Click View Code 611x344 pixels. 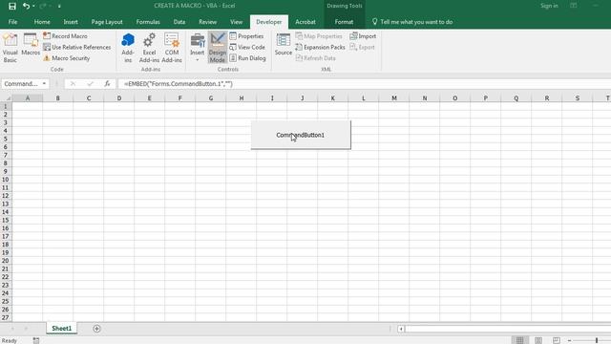click(x=247, y=47)
